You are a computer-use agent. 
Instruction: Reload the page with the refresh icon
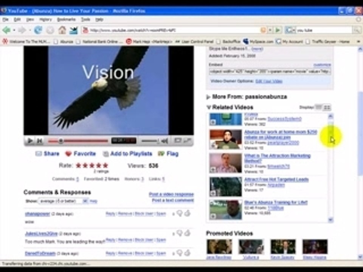tap(38, 30)
